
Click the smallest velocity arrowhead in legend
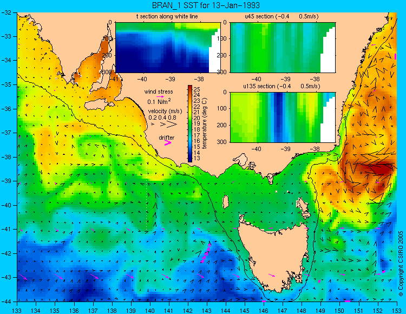153,125
